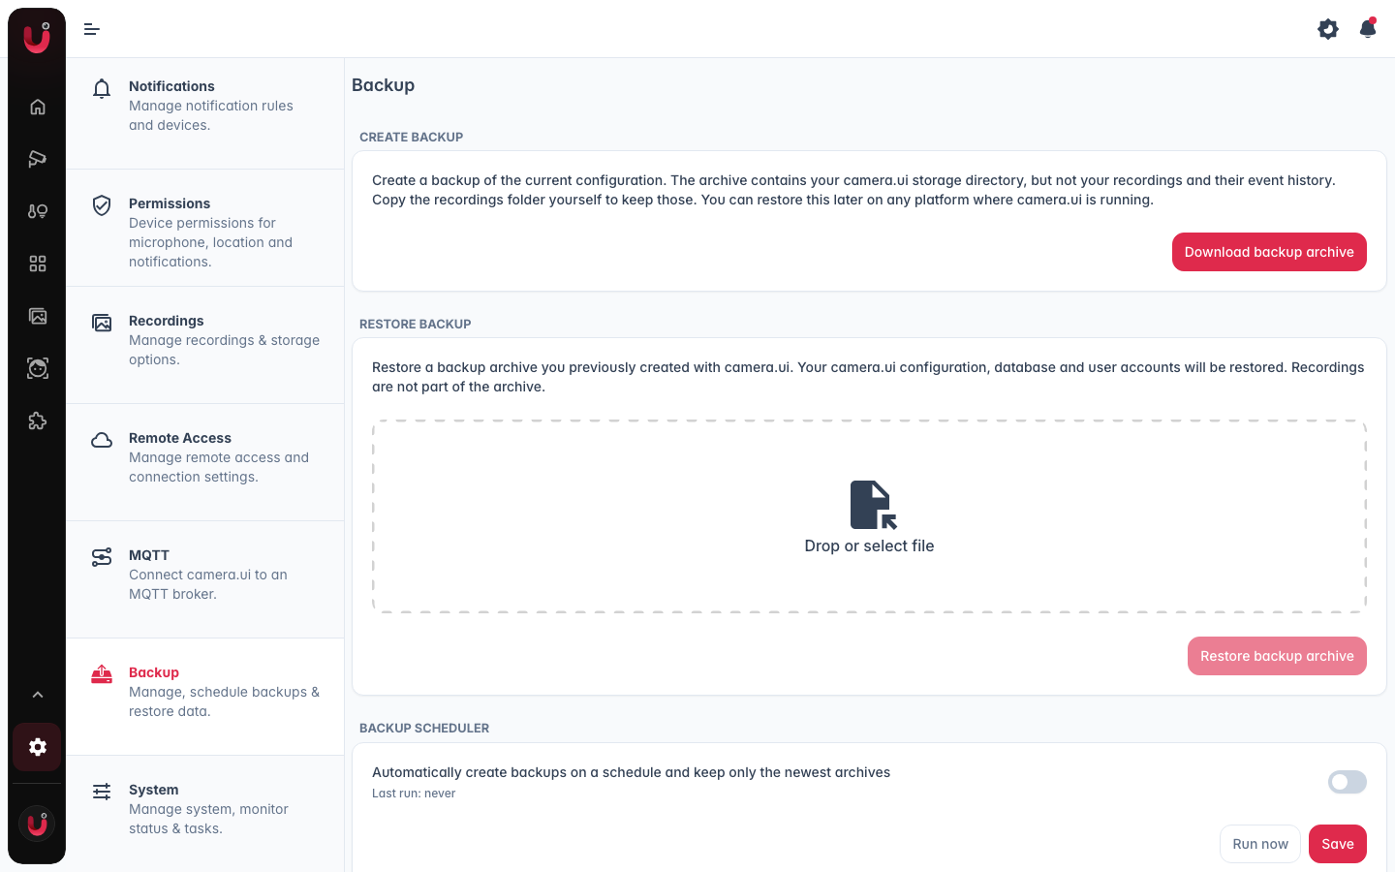
Task: Click the notification bell in top bar
Action: click(x=1368, y=28)
